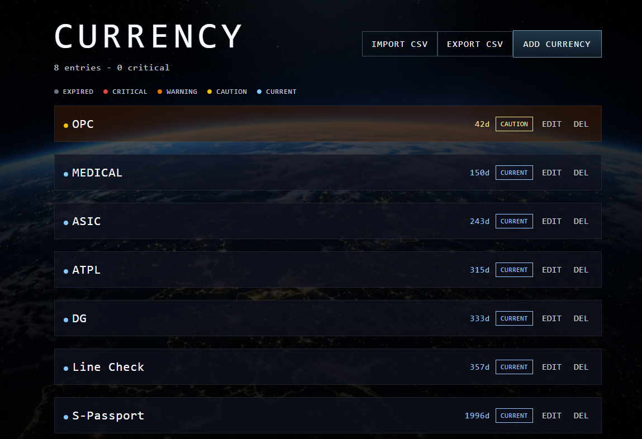The width and height of the screenshot is (642, 439).
Task: Click the CURRENT badge on ASIC row
Action: [x=514, y=221]
